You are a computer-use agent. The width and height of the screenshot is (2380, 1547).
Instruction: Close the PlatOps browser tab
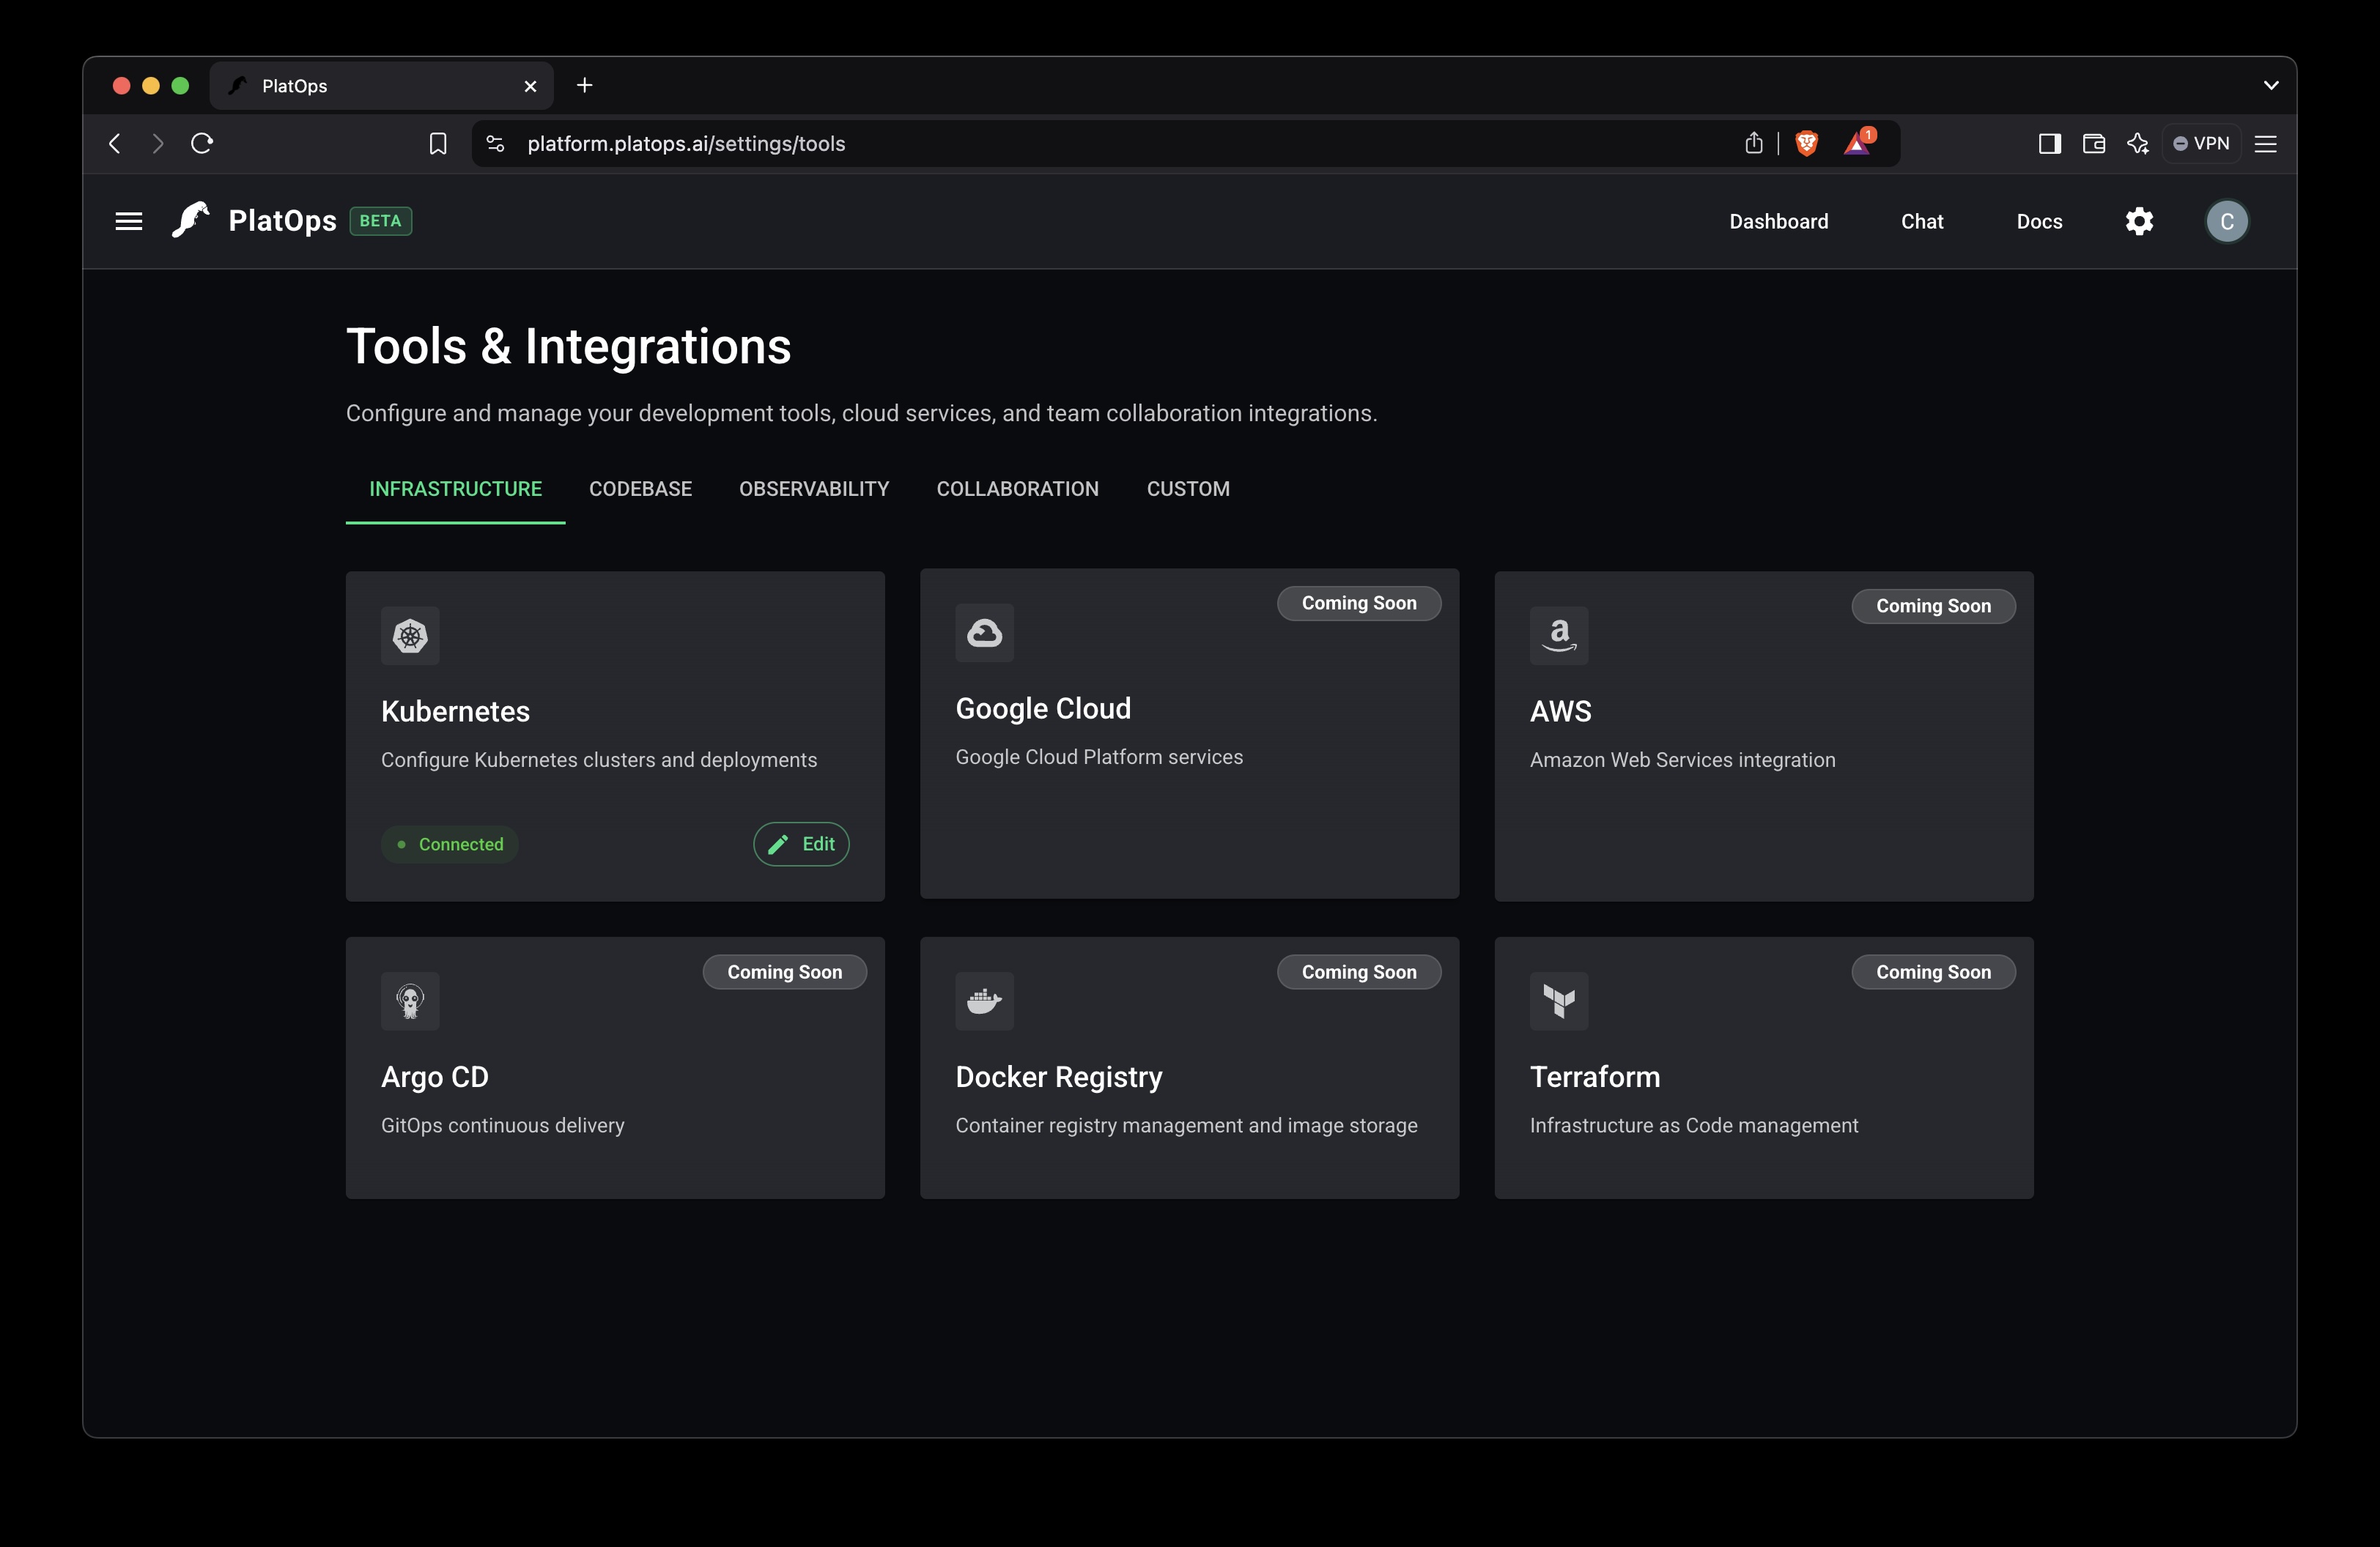coord(530,86)
